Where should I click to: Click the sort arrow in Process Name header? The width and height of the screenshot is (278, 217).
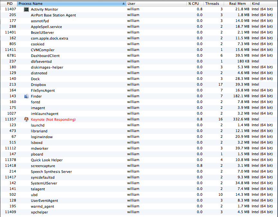pyautogui.click(x=124, y=4)
